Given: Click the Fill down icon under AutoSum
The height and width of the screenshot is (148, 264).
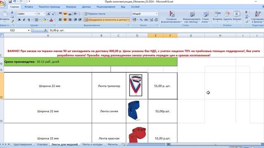Looking at the screenshot, I should pos(246,17).
